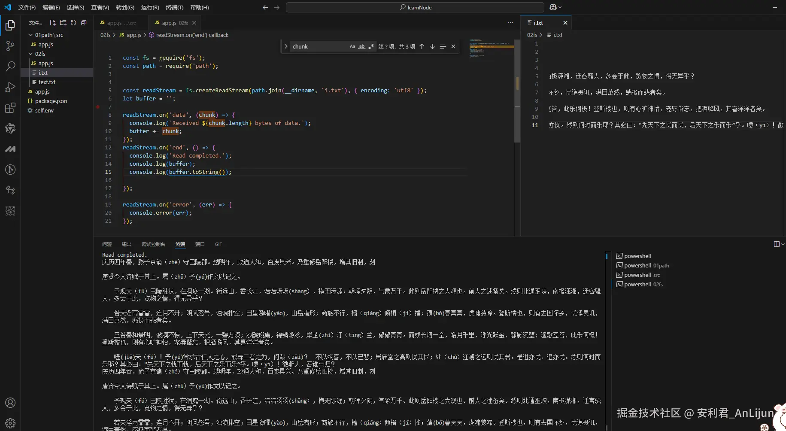Switch to the GIT panel tab
The image size is (786, 431).
[x=219, y=244]
